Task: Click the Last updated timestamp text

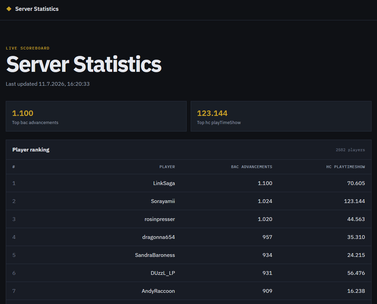Action: pos(48,84)
